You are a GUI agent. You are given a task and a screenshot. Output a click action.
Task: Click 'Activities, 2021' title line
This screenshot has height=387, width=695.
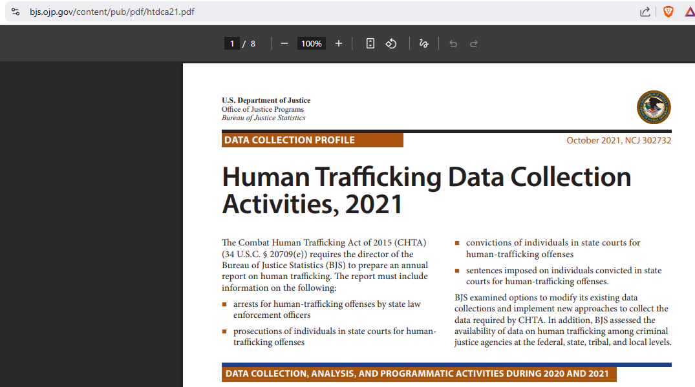[x=312, y=204]
